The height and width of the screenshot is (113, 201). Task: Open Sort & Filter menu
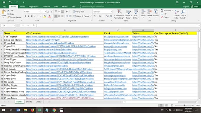[x=177, y=14]
